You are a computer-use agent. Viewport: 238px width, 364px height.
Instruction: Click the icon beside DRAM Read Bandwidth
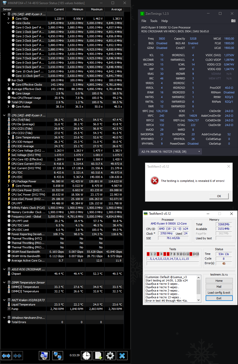[x=9, y=252]
